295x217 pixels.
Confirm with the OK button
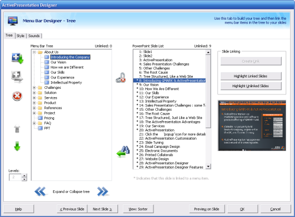point(243,209)
